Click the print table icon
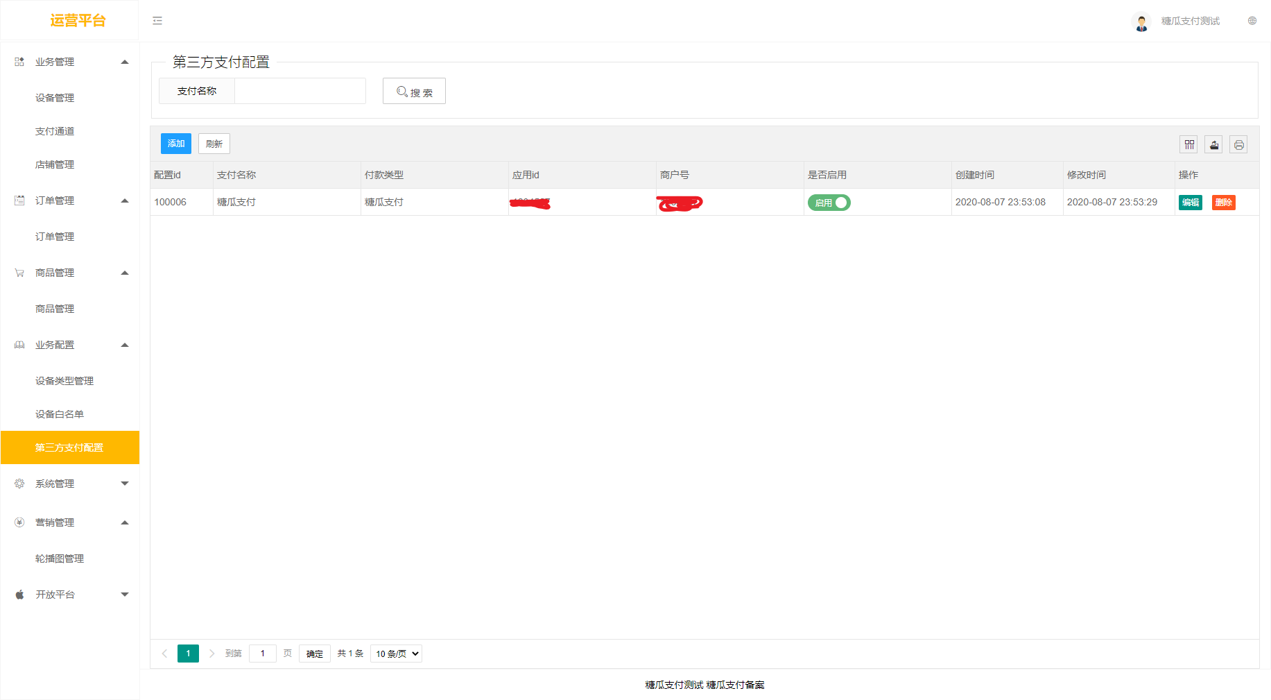1271x700 pixels. pyautogui.click(x=1238, y=144)
